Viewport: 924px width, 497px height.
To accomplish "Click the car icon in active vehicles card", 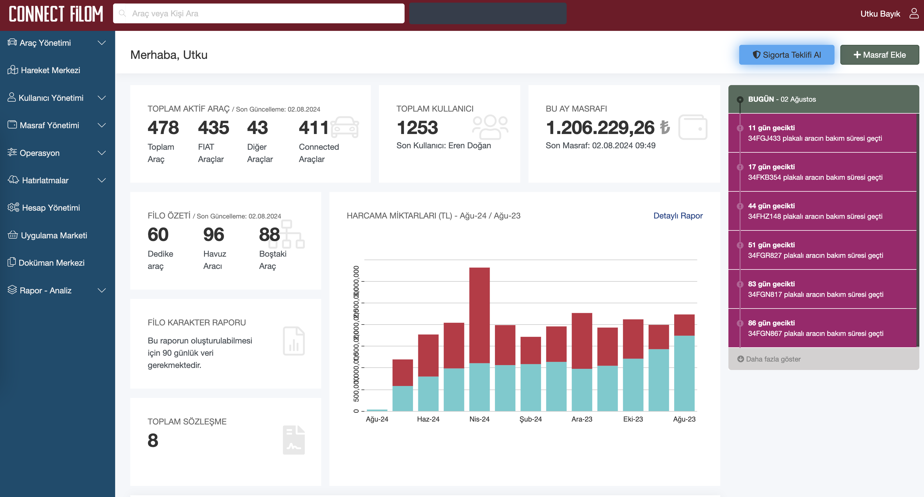I will pos(344,127).
